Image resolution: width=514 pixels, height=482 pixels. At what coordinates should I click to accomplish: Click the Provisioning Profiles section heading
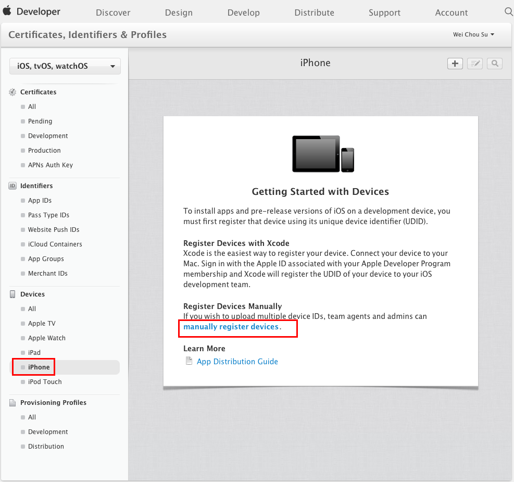(54, 403)
